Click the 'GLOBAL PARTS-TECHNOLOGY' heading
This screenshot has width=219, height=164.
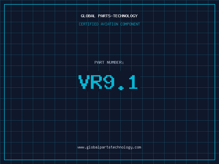[109, 16]
